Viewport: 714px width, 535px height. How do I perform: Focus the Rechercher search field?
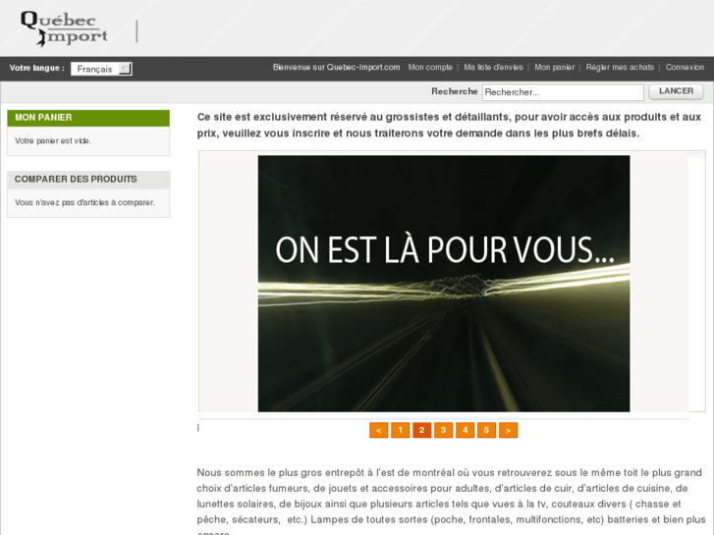(x=563, y=92)
